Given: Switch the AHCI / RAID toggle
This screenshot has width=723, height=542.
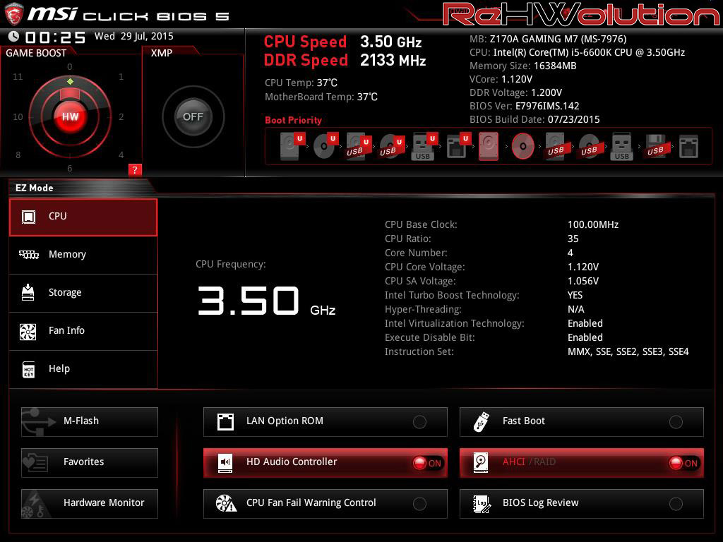Looking at the screenshot, I should pos(683,463).
